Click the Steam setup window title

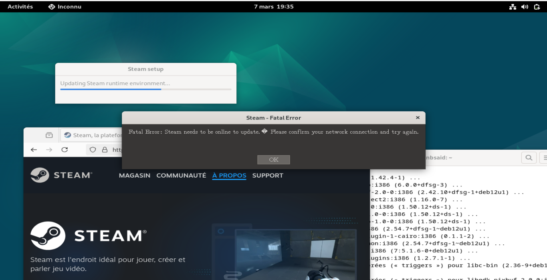click(x=145, y=69)
